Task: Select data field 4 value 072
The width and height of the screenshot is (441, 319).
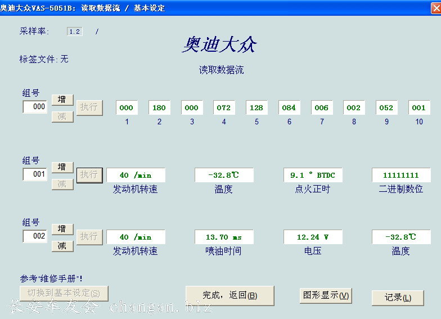Action: (x=224, y=108)
